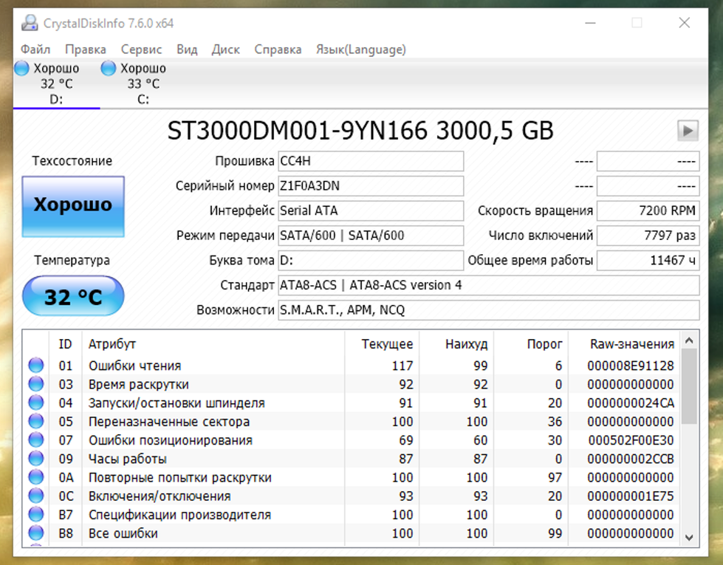Open the Диск menu
Image resolution: width=723 pixels, height=565 pixels.
(x=225, y=49)
